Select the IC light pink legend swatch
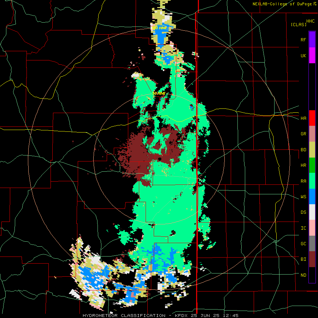 point(312,228)
